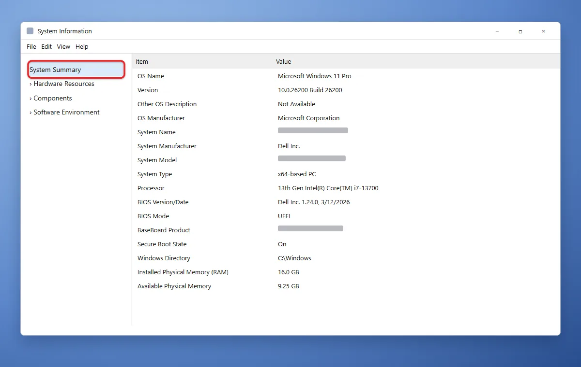Select the BIOS Version/Date label

[163, 202]
